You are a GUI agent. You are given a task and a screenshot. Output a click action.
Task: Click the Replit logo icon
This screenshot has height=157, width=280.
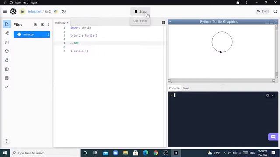click(x=13, y=11)
